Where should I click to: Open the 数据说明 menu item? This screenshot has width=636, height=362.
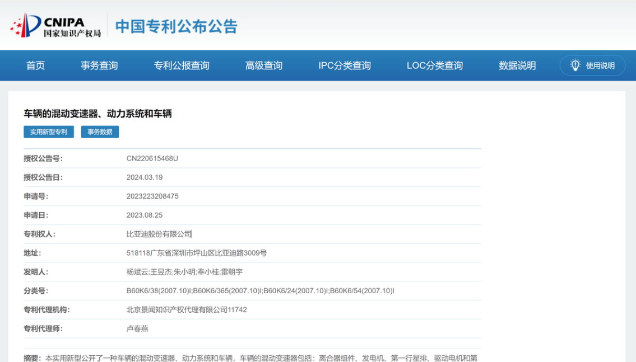(x=517, y=65)
